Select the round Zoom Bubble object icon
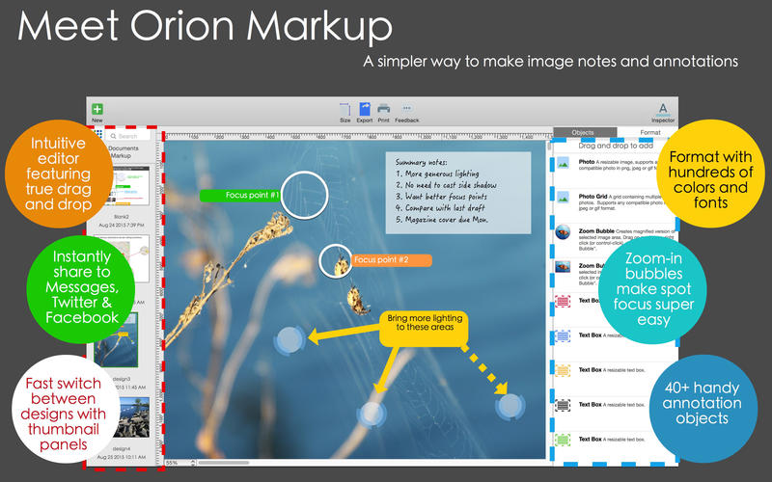 pos(563,231)
